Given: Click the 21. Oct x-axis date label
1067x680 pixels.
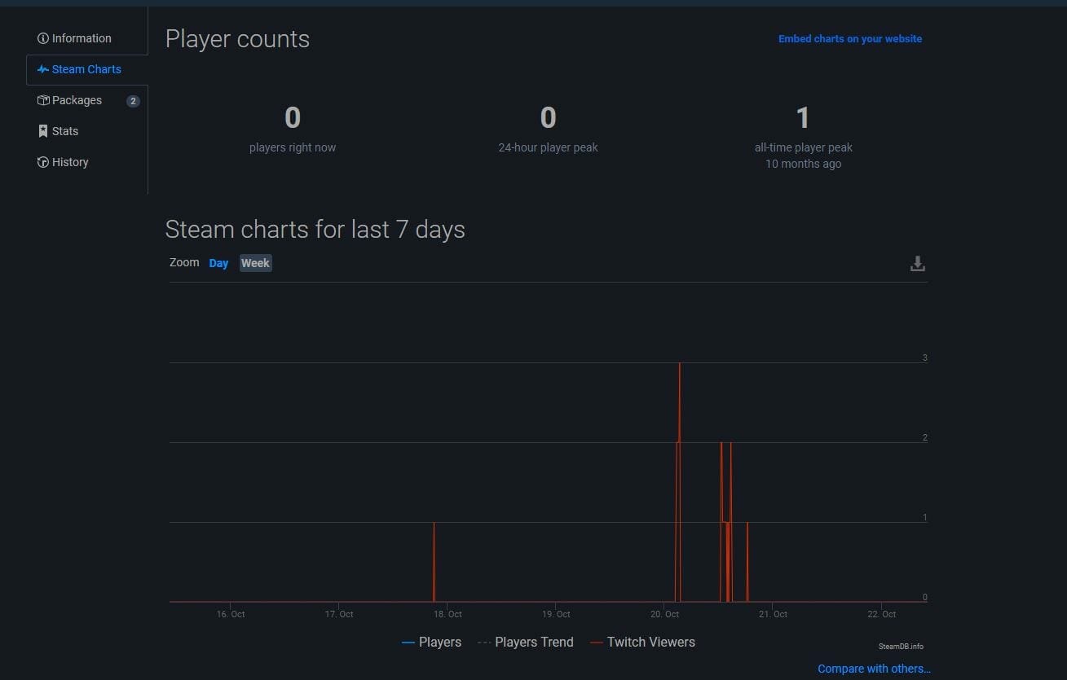Looking at the screenshot, I should tap(774, 614).
